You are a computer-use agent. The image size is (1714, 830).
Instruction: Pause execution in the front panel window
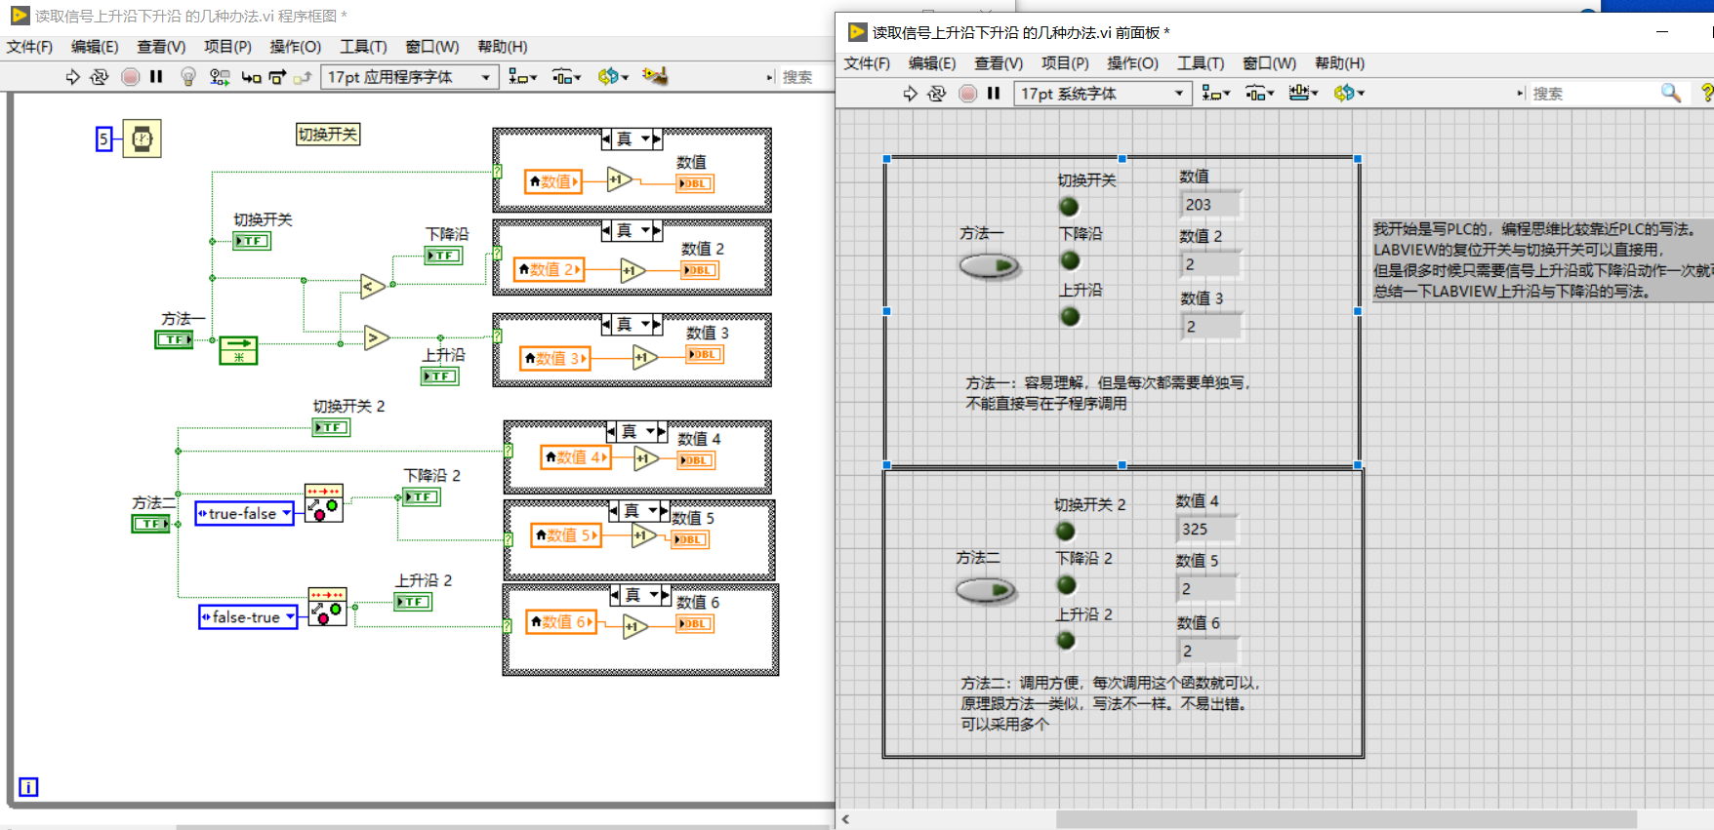pos(994,94)
